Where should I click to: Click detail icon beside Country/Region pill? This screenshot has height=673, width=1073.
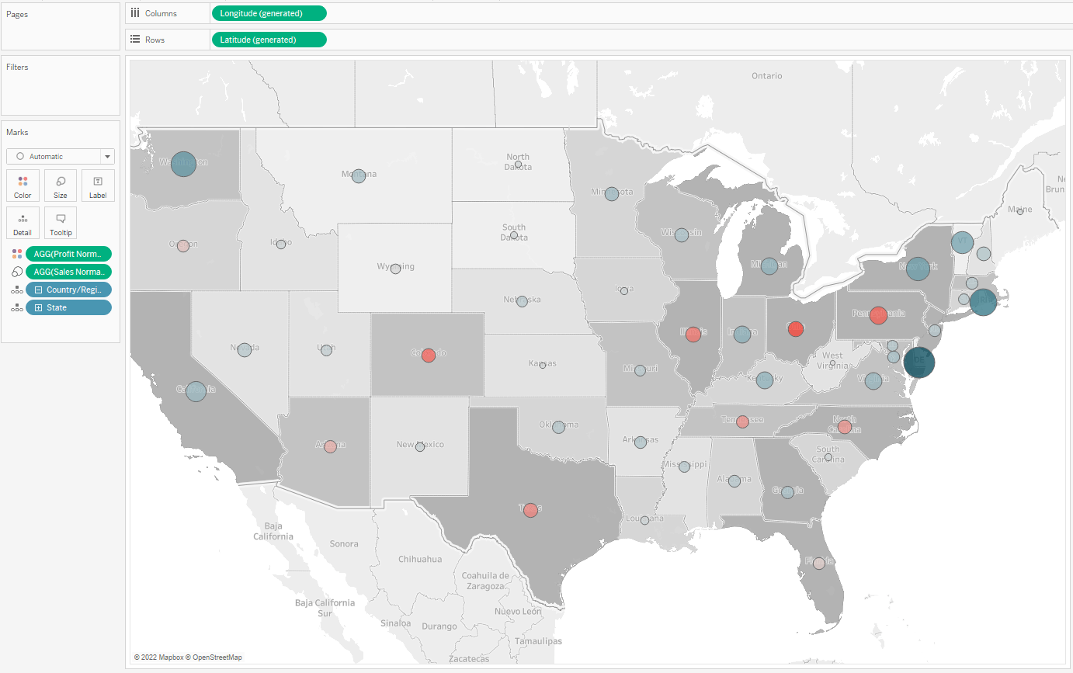click(x=16, y=290)
